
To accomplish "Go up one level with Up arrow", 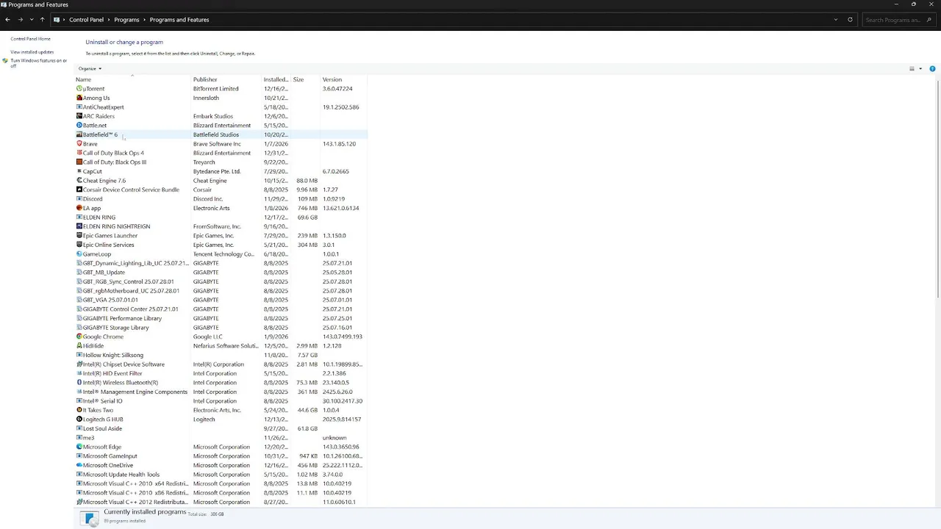I will (42, 20).
